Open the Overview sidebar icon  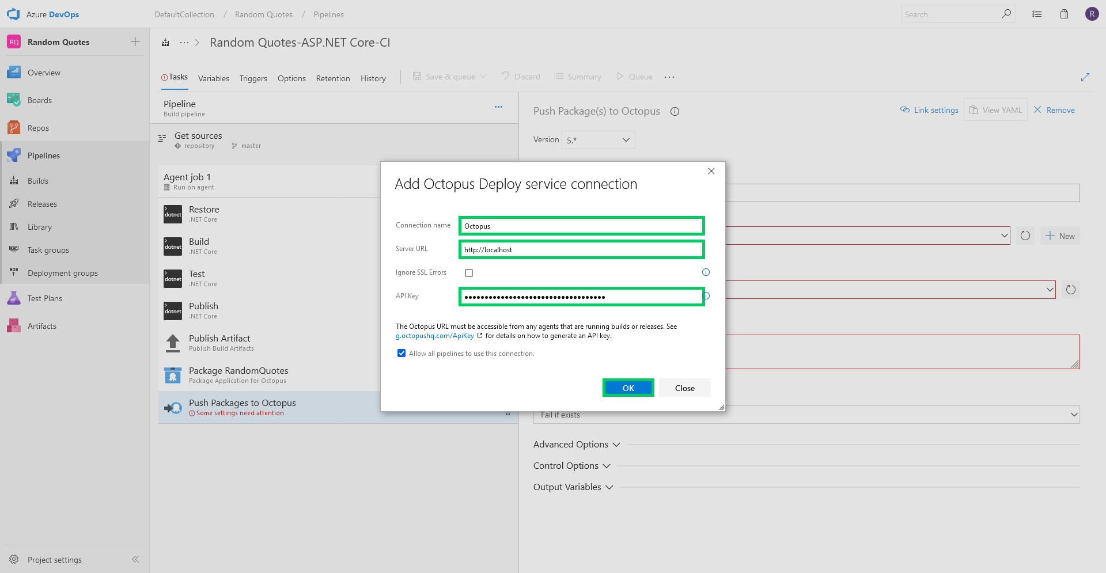pyautogui.click(x=14, y=73)
